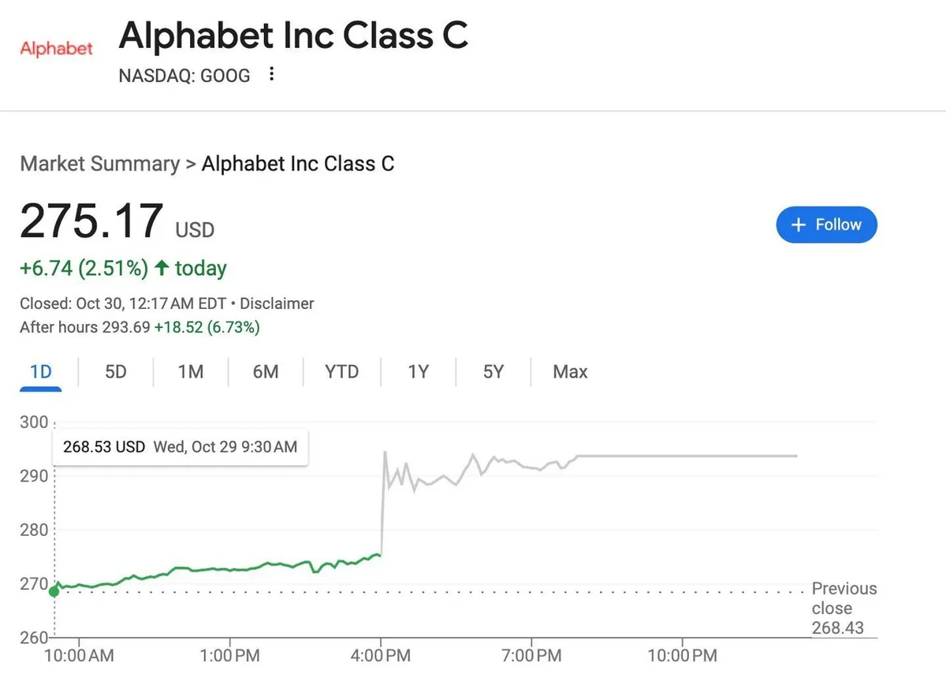Click the Alphabet logo
The height and width of the screenshot is (681, 946).
[56, 49]
